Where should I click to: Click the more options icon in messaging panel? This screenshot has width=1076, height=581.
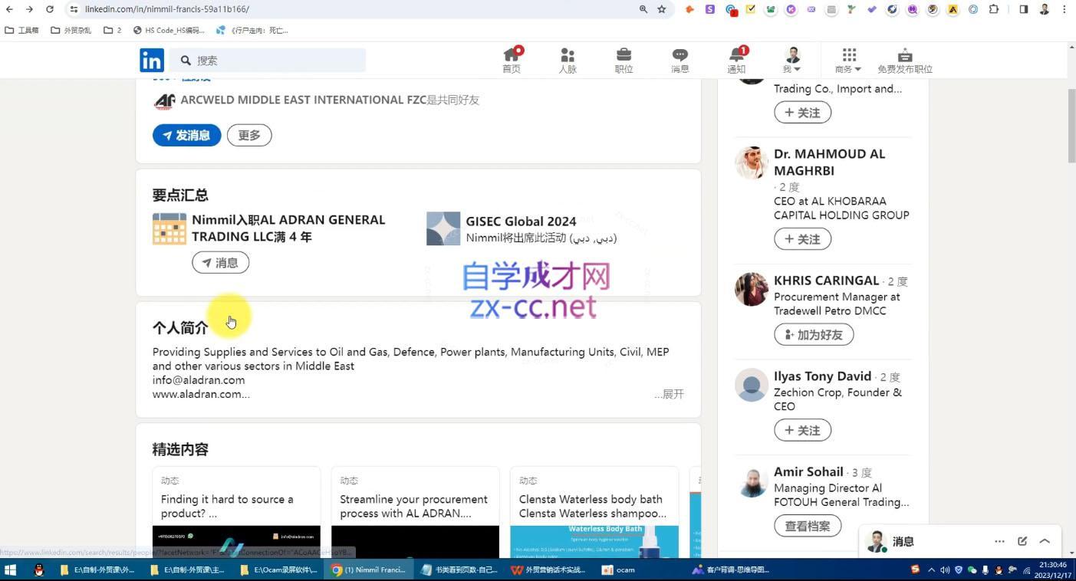coord(999,541)
